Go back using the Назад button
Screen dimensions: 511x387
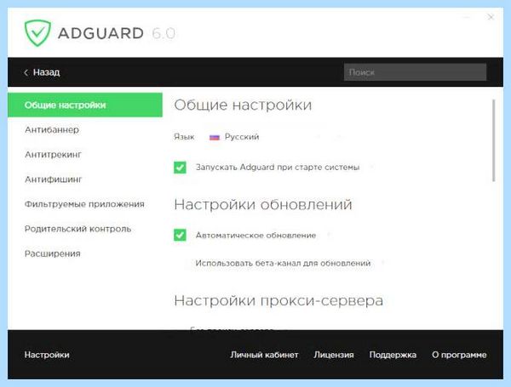[42, 72]
